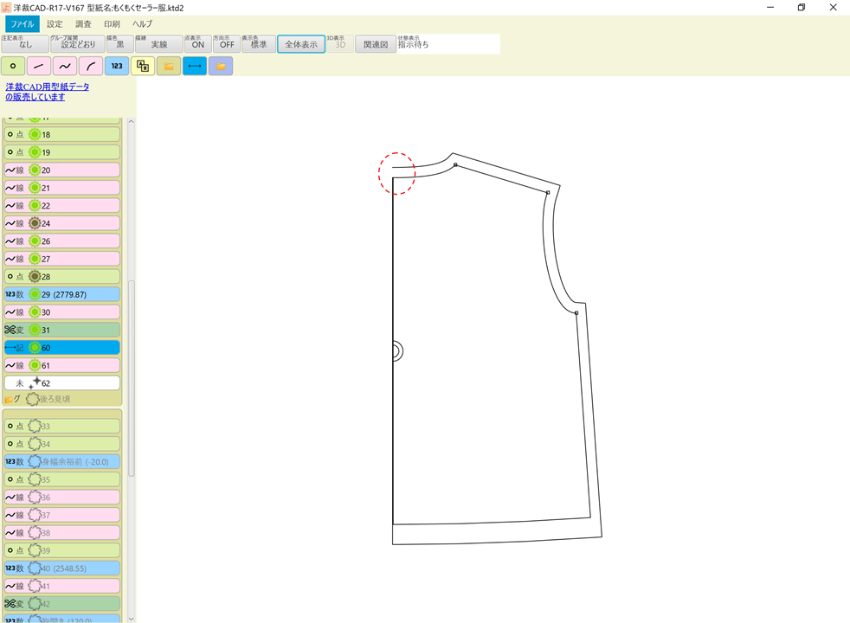Select point row 34
The width and height of the screenshot is (850, 623).
(x=62, y=444)
